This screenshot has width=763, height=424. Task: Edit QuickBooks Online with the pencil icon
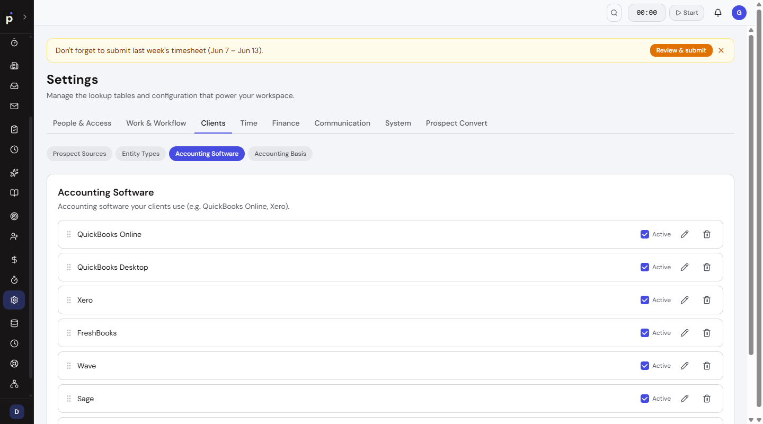[x=685, y=234]
